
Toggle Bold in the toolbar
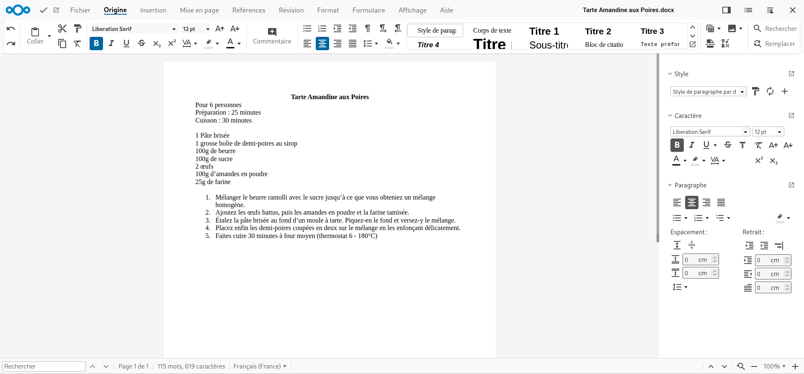pyautogui.click(x=96, y=43)
